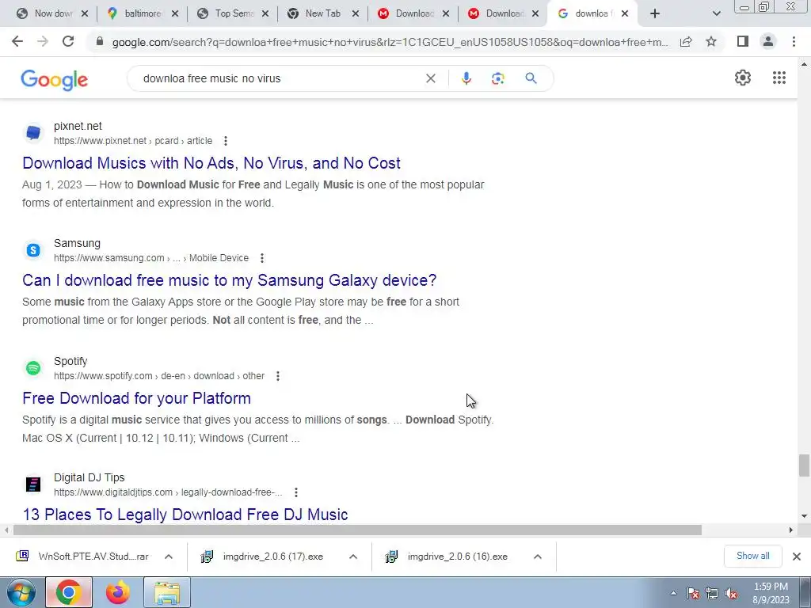Open the Windows Start menu
This screenshot has height=608, width=811.
point(21,592)
